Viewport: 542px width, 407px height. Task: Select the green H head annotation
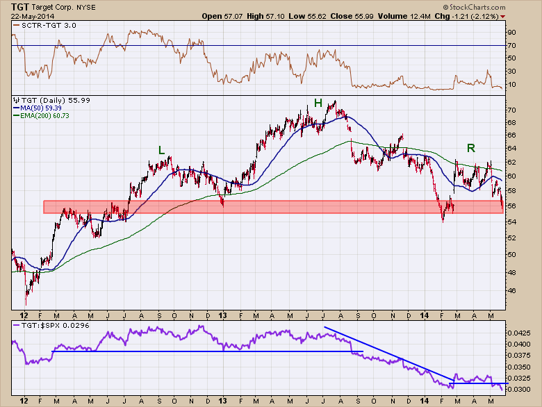pos(318,103)
